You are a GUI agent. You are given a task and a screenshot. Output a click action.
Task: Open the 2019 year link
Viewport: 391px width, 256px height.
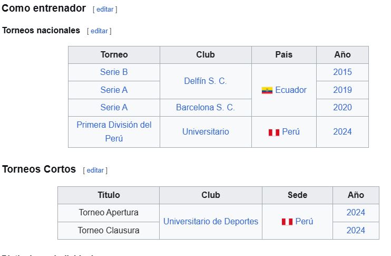coord(343,90)
